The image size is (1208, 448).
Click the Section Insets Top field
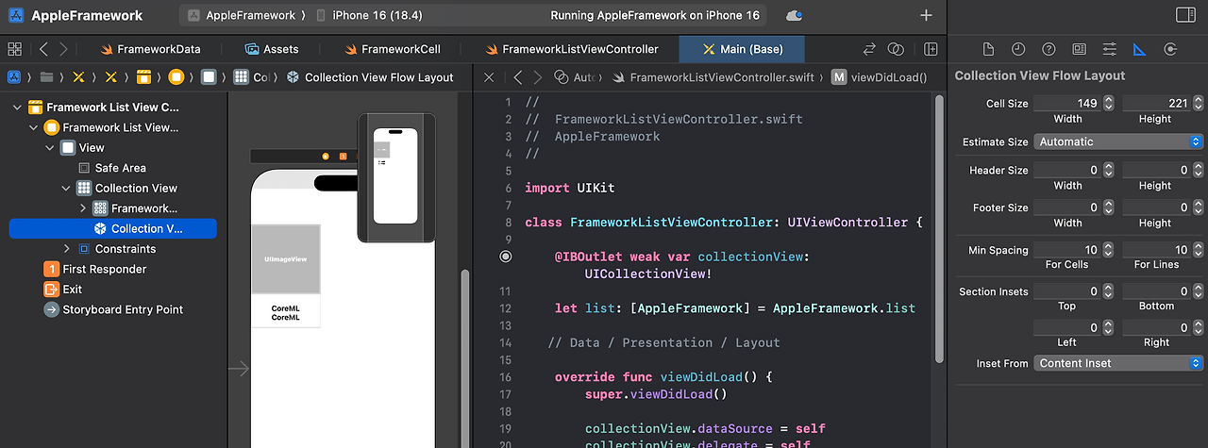1067,291
